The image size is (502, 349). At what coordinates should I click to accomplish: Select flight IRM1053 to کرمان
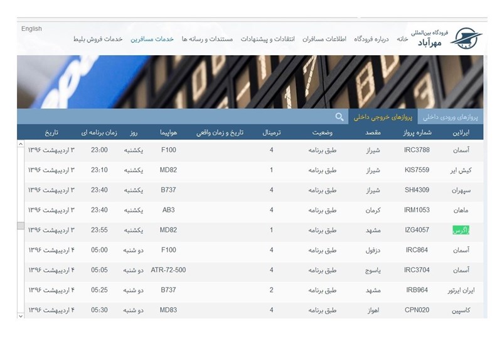coord(417,210)
